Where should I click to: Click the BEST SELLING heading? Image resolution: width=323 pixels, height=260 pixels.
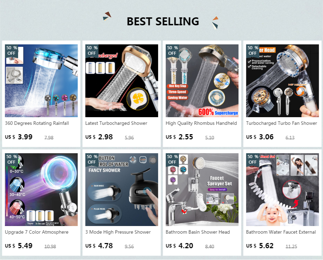[x=163, y=21]
